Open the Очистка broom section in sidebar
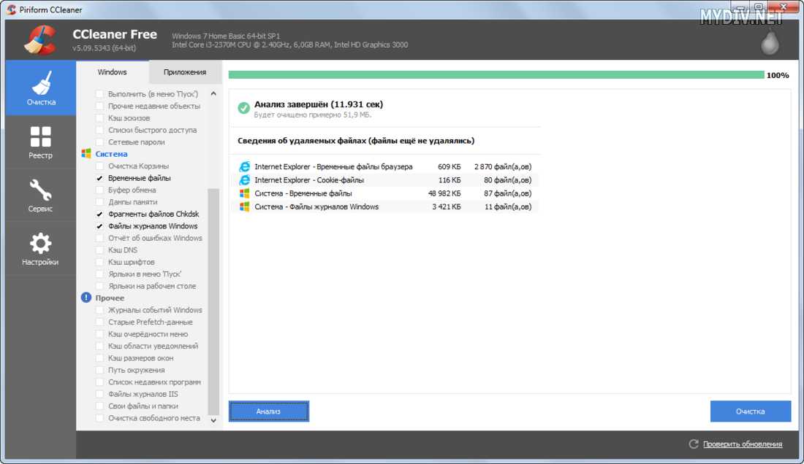The height and width of the screenshot is (464, 804). click(x=40, y=88)
